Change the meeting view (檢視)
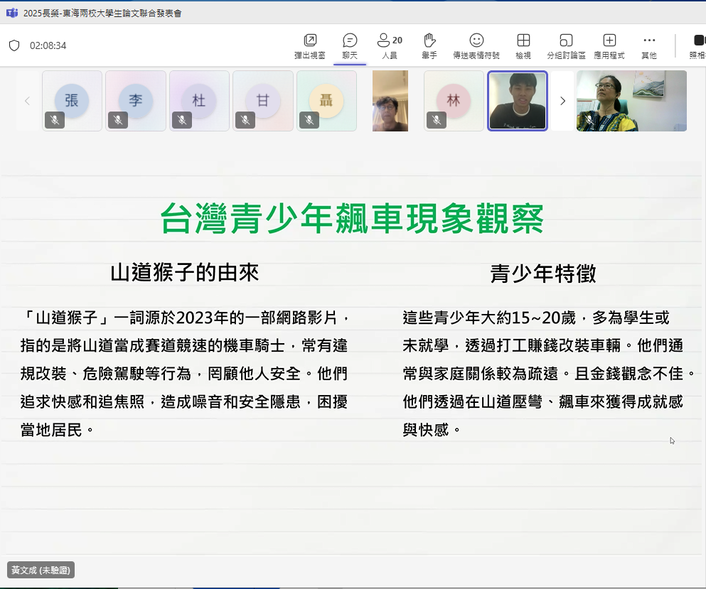706x589 pixels. [523, 46]
